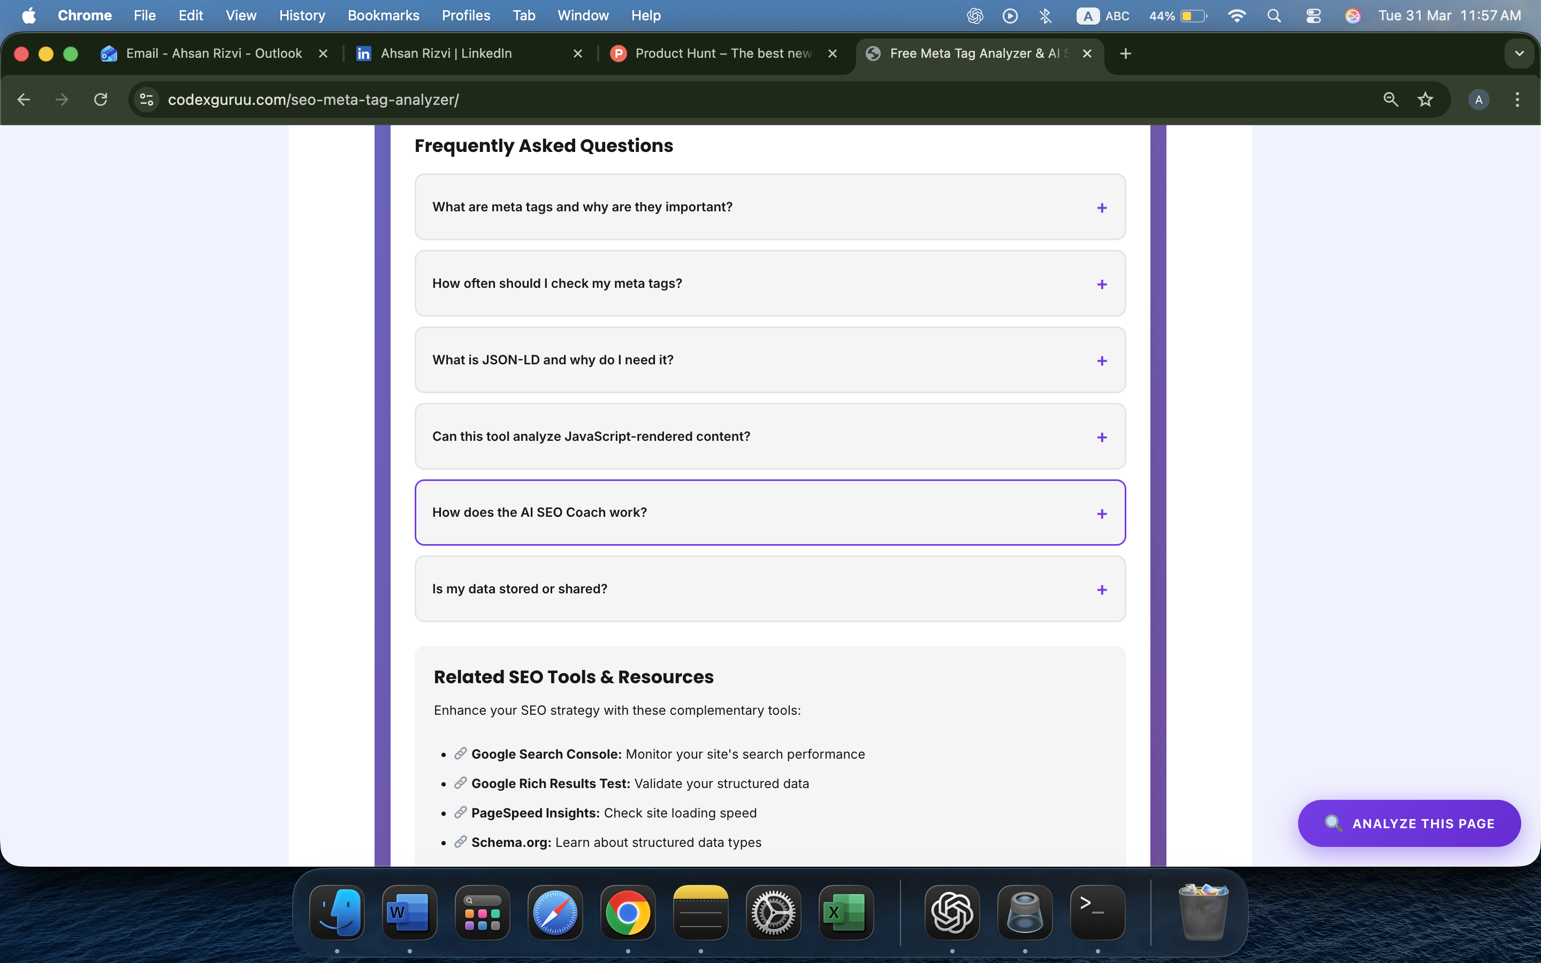This screenshot has width=1541, height=963.
Task: Open macOS Control Center toggle icon
Action: 1313,16
